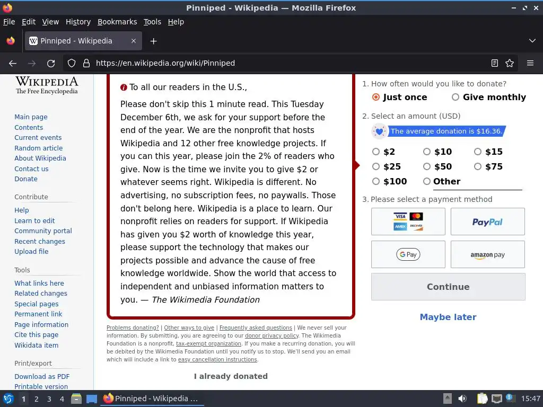Click the Pinniped - Wikipedia taskbar window button
This screenshot has width=543, height=407.
[x=152, y=399]
